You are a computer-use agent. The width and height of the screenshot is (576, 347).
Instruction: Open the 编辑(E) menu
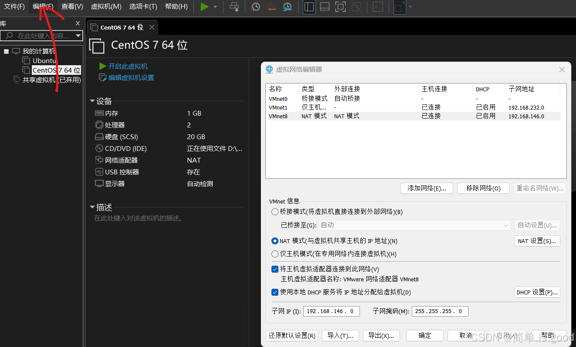pyautogui.click(x=43, y=7)
